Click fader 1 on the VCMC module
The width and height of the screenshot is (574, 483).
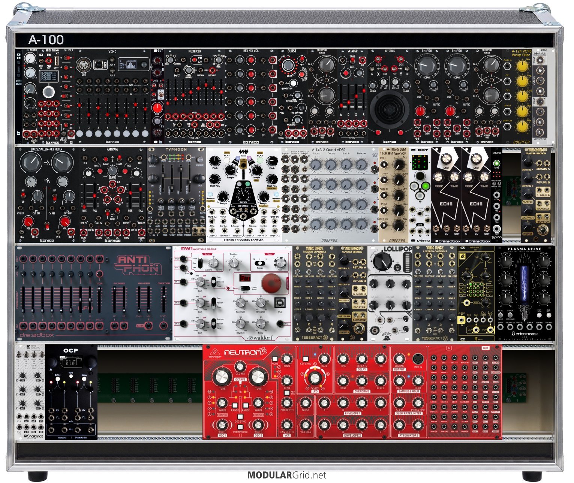click(x=79, y=112)
